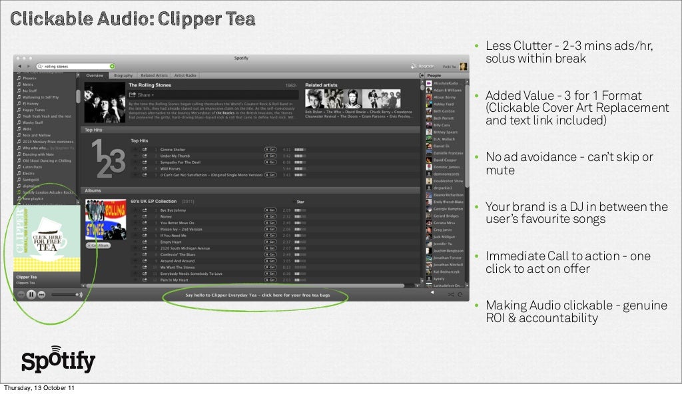Image resolution: width=682 pixels, height=394 pixels.
Task: Go to the previous track
Action: [x=21, y=294]
